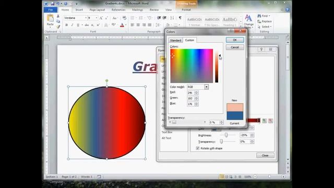Click the Numbering list icon
This screenshot has height=188, width=334.
click(141, 18)
